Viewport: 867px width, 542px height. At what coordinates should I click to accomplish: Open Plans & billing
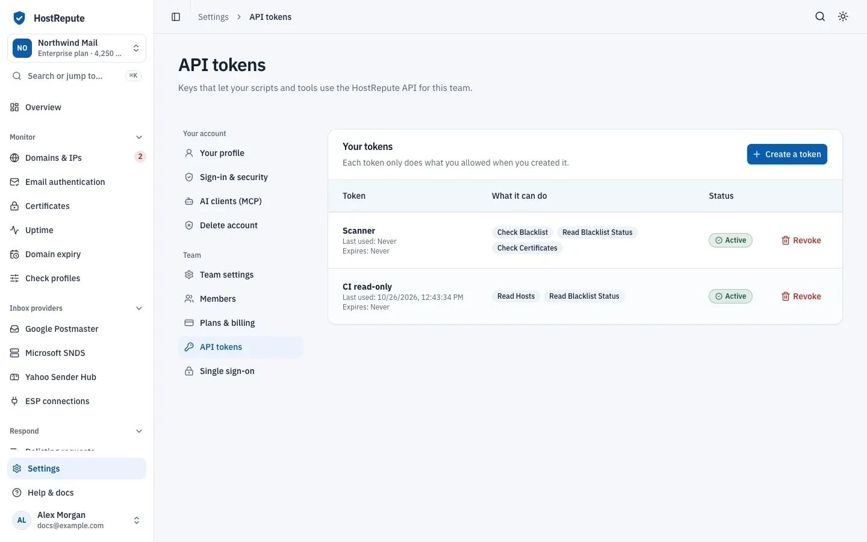(241, 323)
